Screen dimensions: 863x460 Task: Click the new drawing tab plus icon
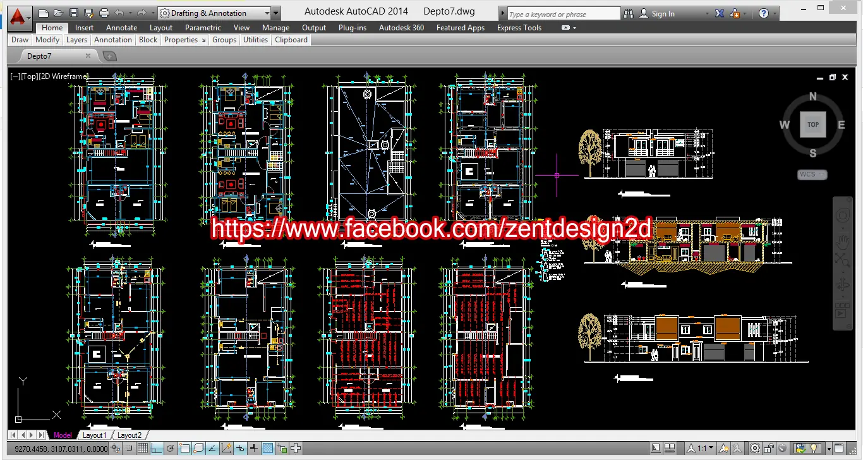[x=109, y=56]
